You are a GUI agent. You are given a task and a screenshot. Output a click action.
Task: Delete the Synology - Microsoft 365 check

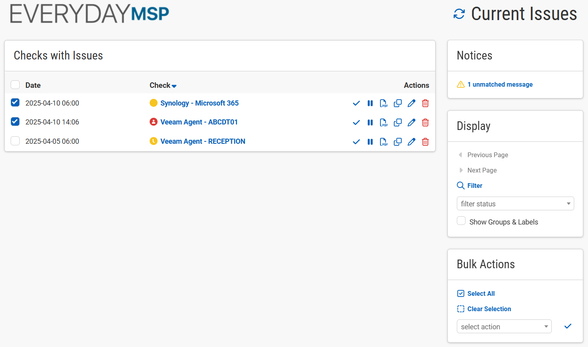pos(425,103)
